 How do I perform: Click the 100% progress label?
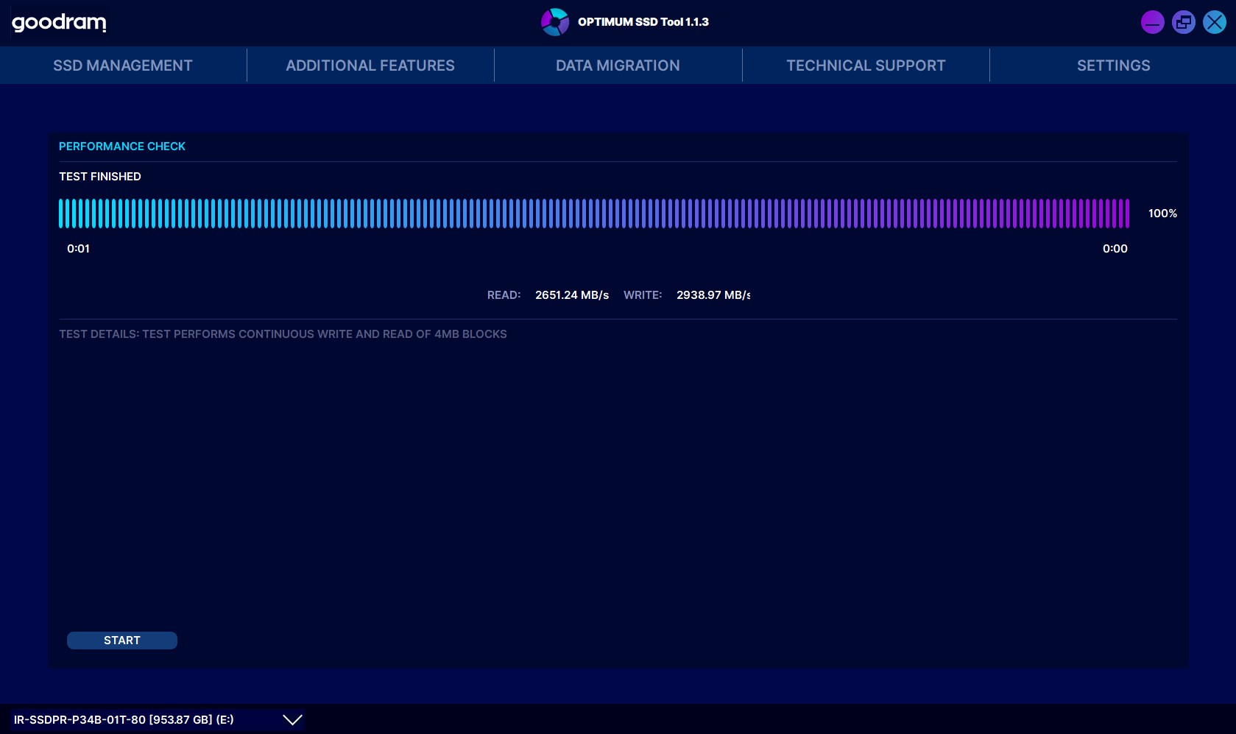(1162, 214)
